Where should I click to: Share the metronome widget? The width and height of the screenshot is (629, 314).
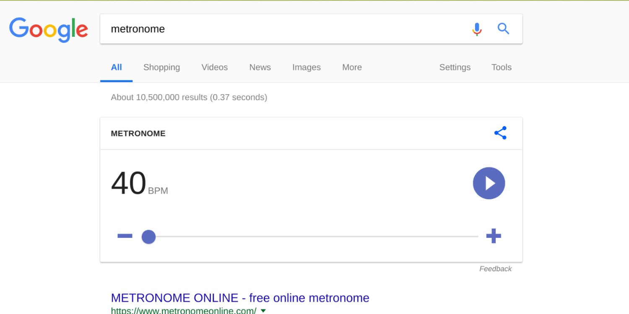[500, 133]
